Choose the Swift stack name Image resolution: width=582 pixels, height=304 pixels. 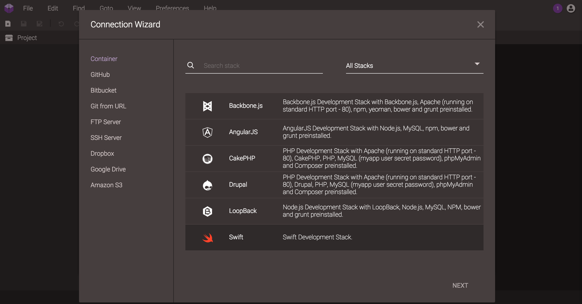point(236,237)
